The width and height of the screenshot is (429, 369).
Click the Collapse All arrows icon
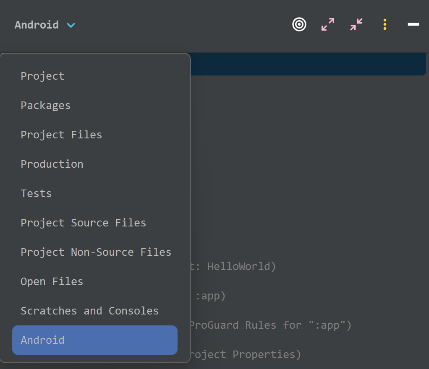coord(356,25)
